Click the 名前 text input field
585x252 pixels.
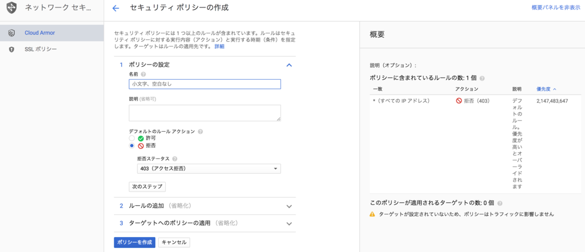click(x=205, y=84)
